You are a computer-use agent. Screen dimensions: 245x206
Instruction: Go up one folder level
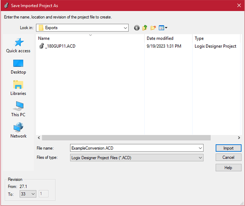(145, 28)
